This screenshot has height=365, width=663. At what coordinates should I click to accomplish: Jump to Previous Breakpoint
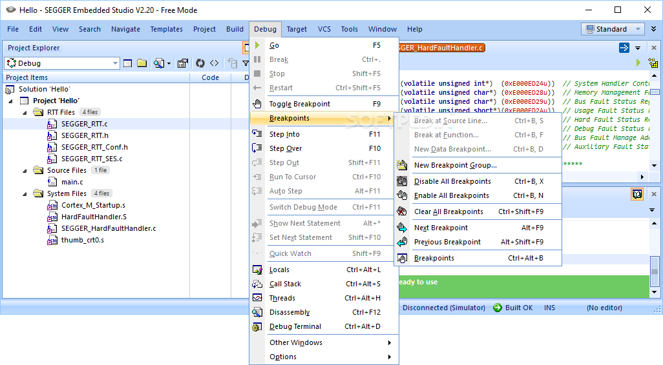[478, 242]
